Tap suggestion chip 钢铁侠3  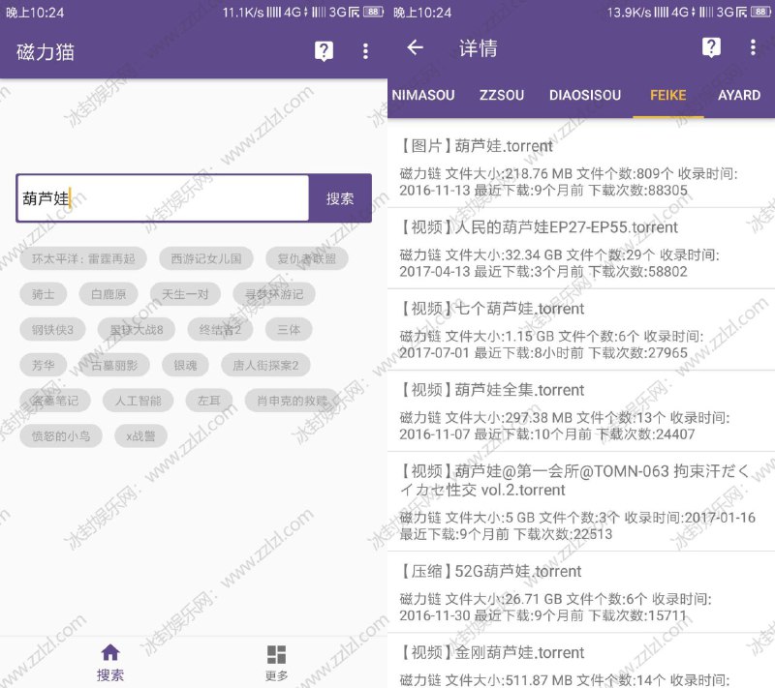(x=52, y=330)
